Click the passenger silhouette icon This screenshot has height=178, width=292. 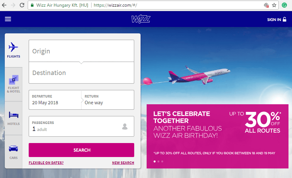pyautogui.click(x=125, y=127)
